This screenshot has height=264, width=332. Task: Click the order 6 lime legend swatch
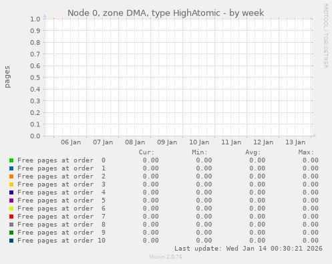pos(11,209)
